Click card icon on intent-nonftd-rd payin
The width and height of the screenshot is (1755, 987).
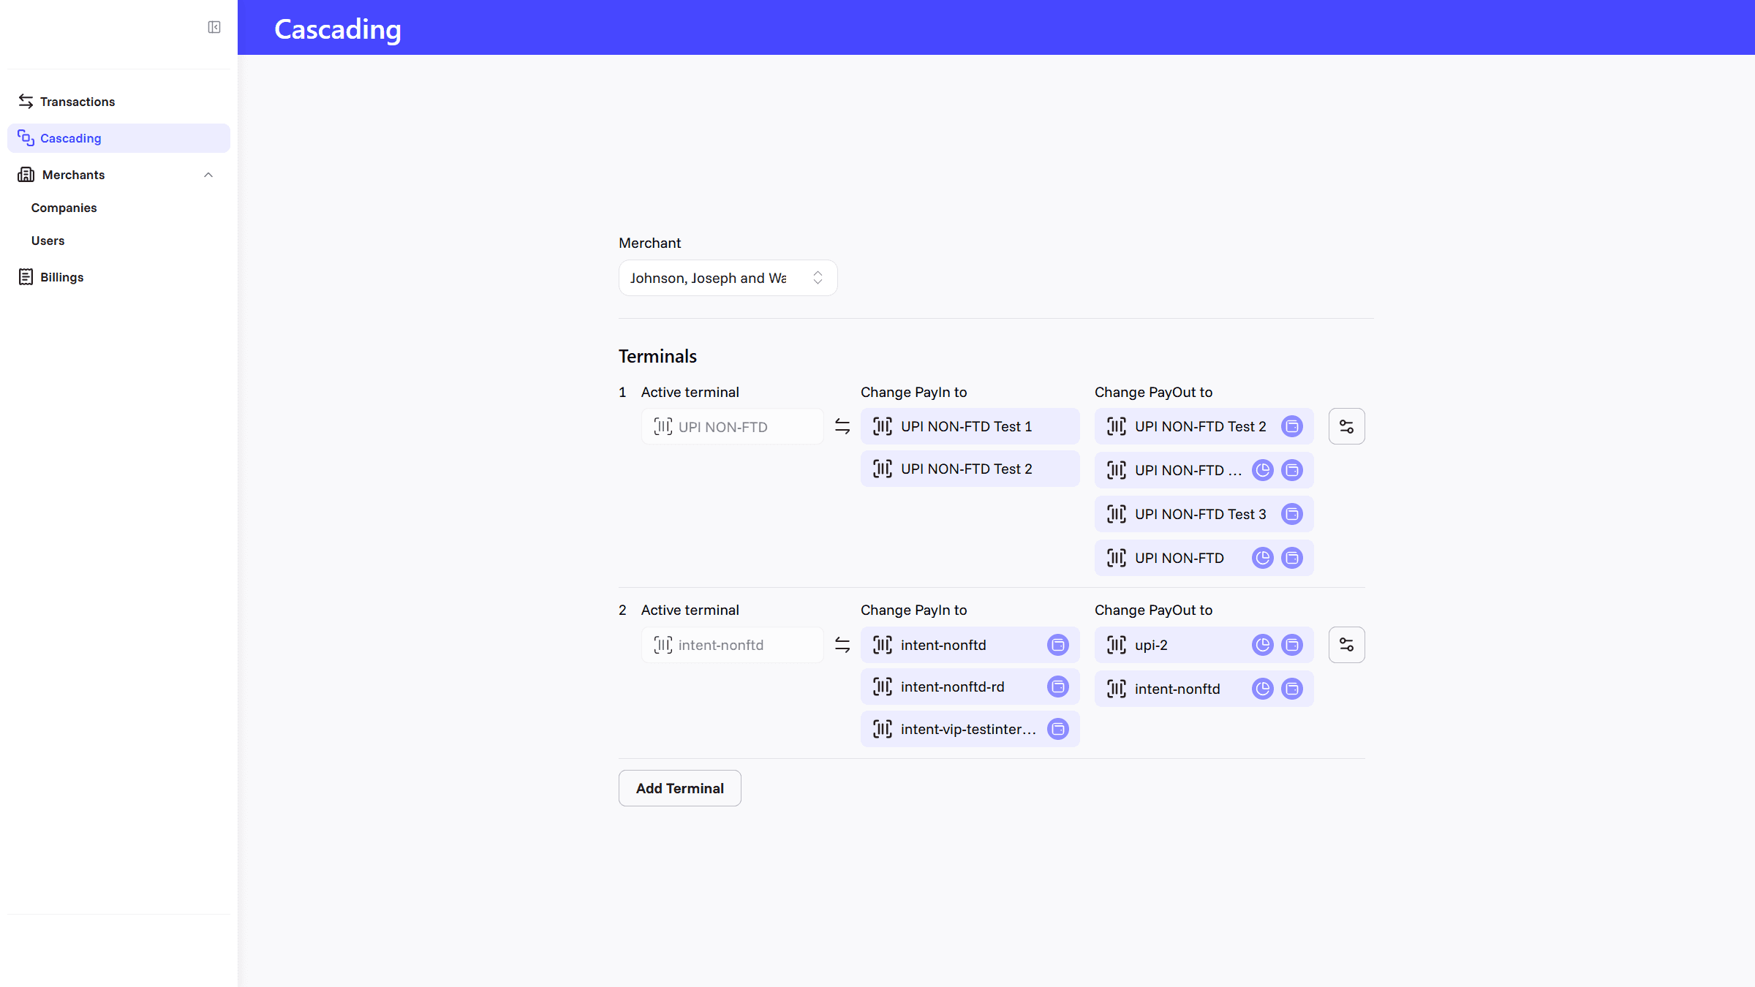click(1058, 687)
